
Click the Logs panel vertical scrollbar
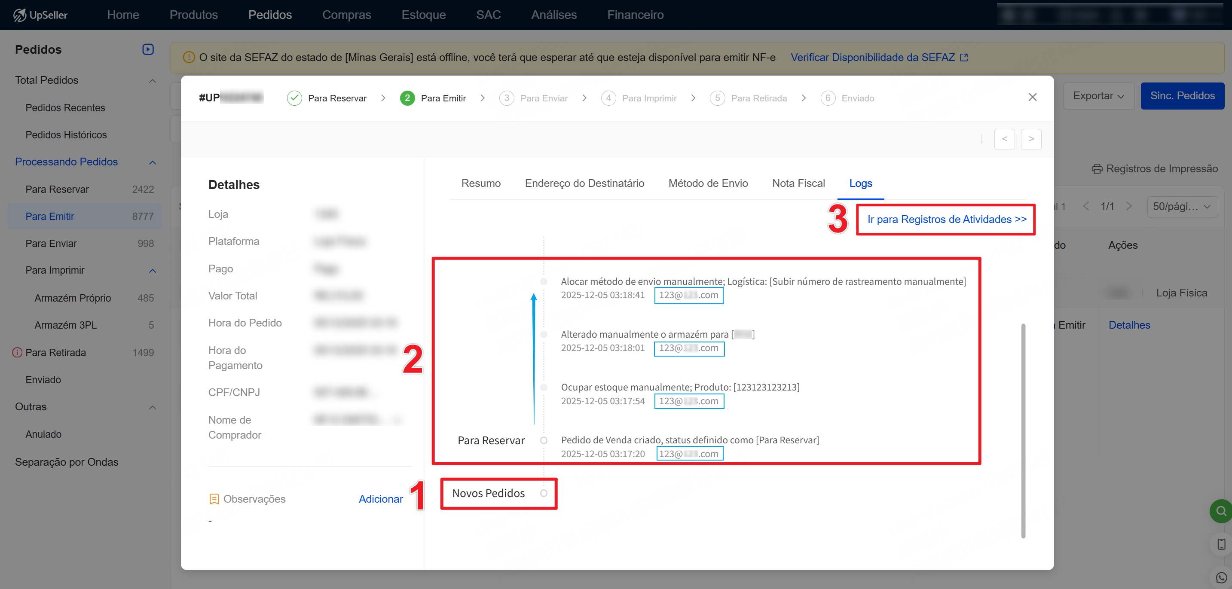click(1023, 430)
